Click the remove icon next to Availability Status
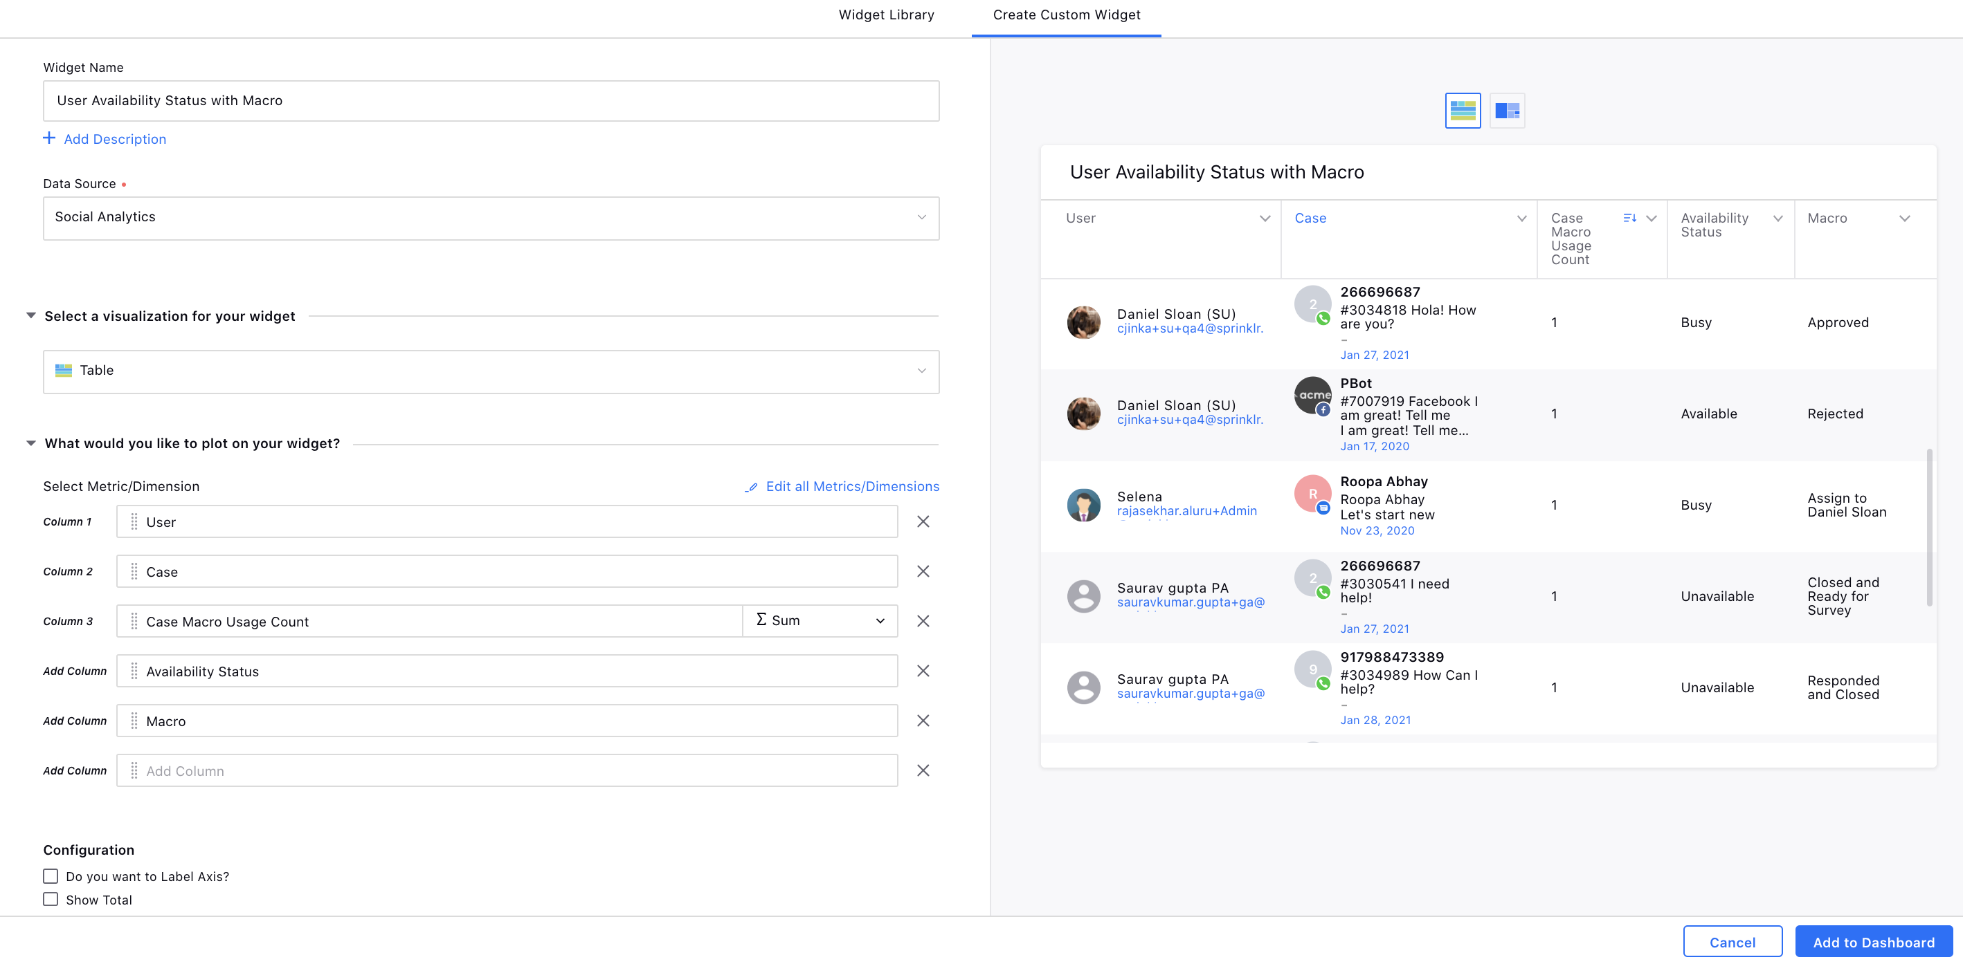Screen dimensions: 1963x964 click(924, 670)
